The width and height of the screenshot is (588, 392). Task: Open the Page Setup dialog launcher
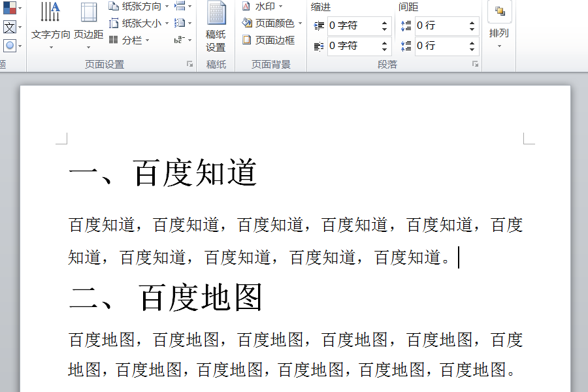click(x=189, y=64)
